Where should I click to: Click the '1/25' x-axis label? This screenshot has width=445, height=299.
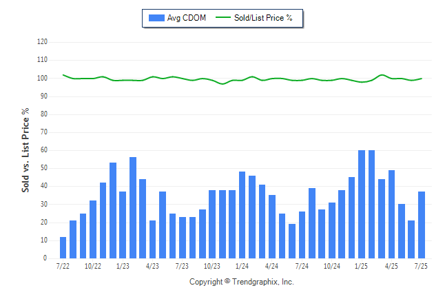[361, 267]
